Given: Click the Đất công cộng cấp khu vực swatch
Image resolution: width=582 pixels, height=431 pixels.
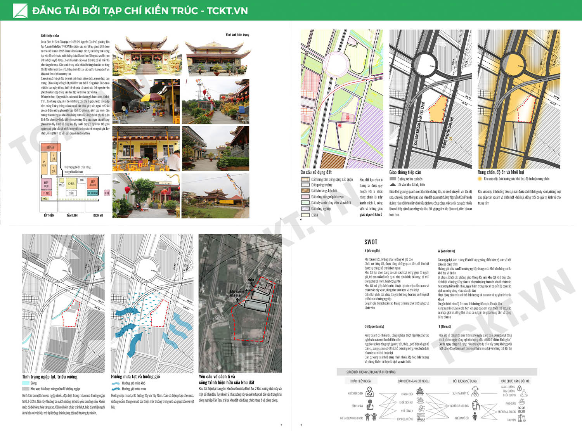Looking at the screenshot, I should (x=305, y=197).
